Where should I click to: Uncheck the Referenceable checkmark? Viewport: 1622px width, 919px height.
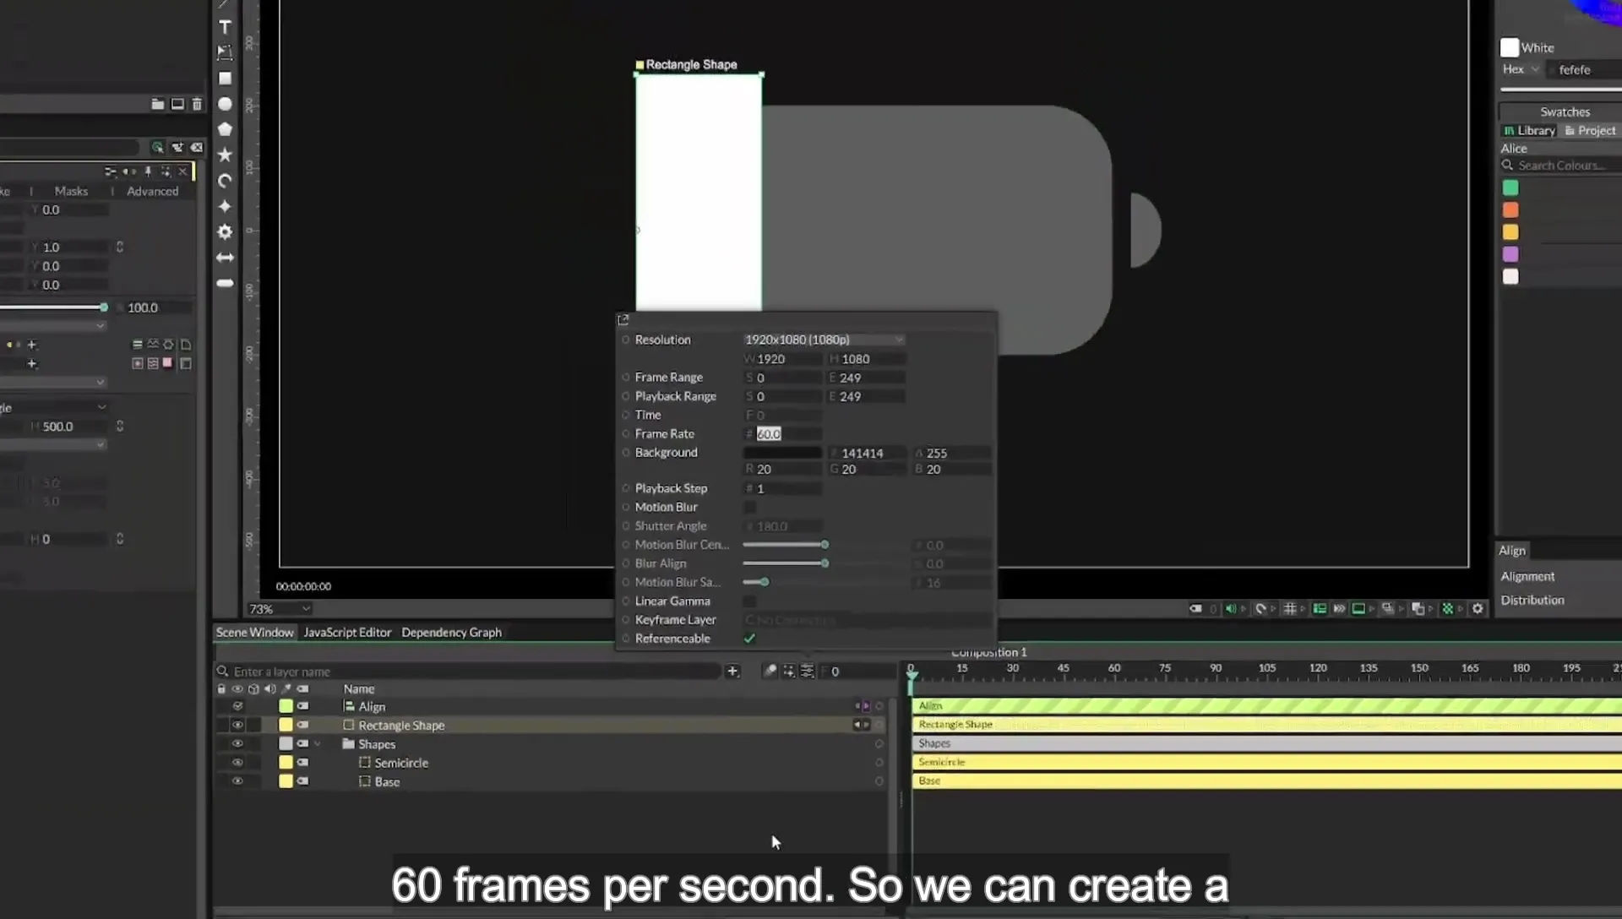749,639
